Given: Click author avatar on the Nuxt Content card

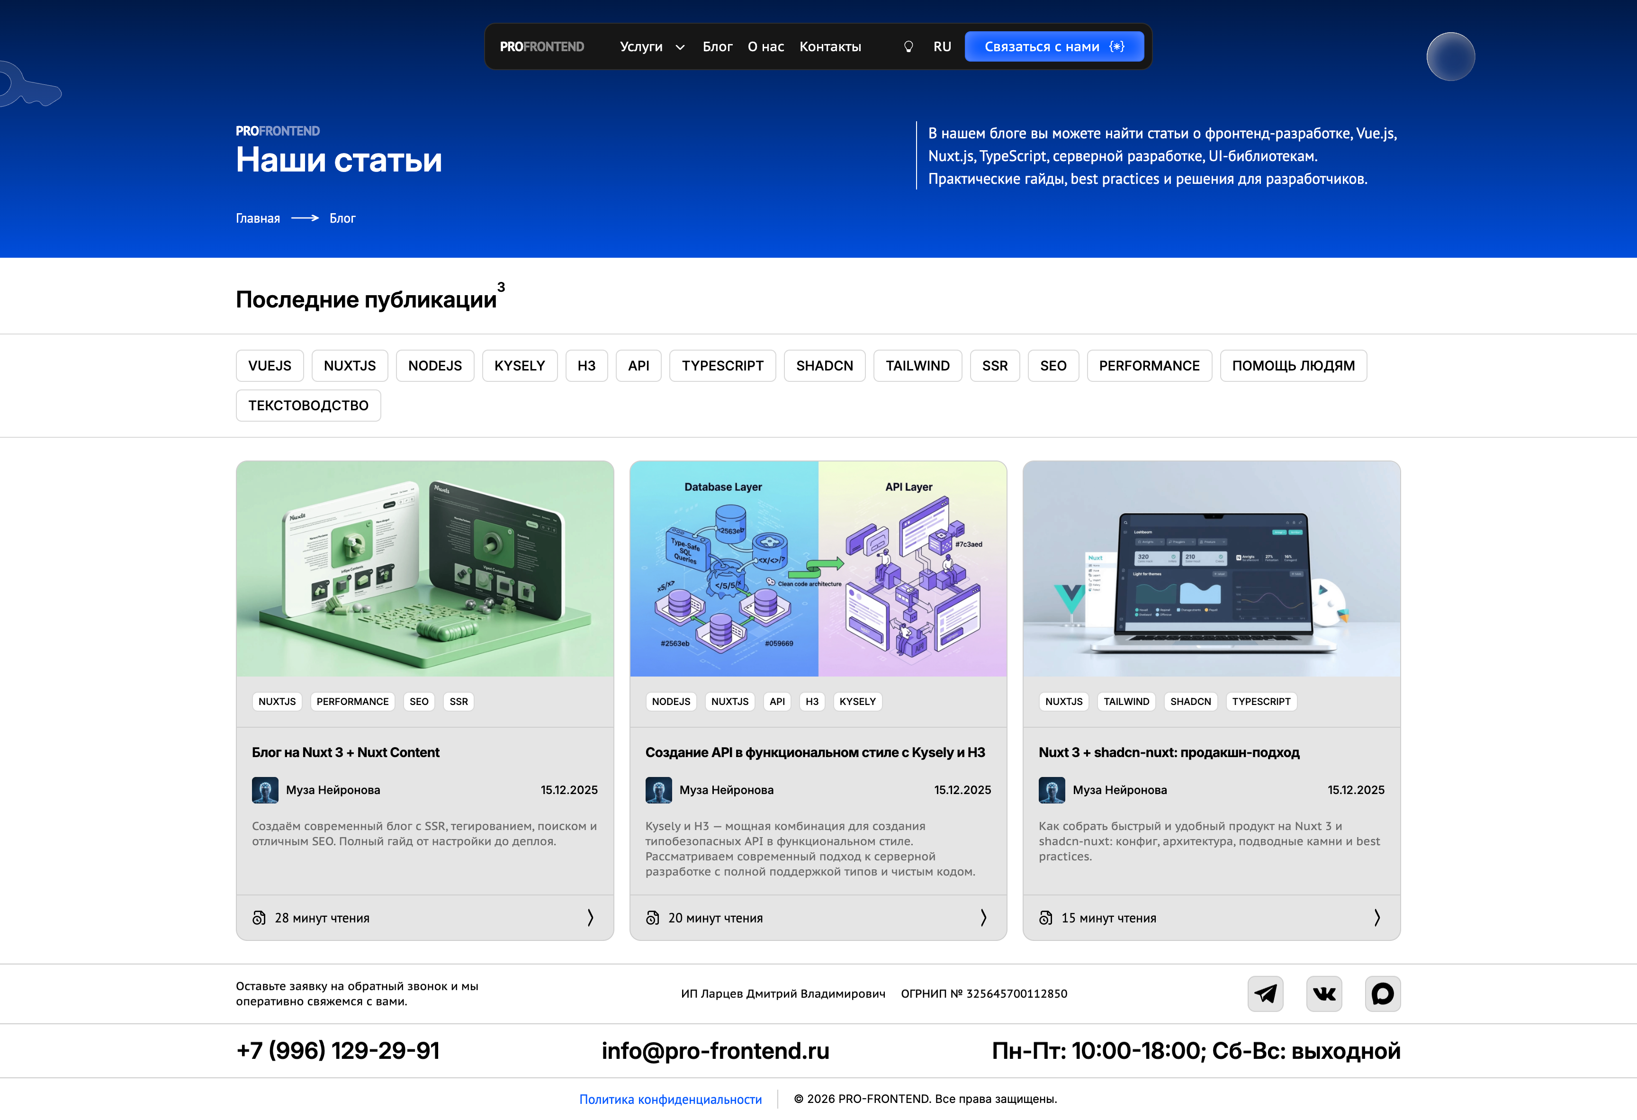Looking at the screenshot, I should (265, 790).
